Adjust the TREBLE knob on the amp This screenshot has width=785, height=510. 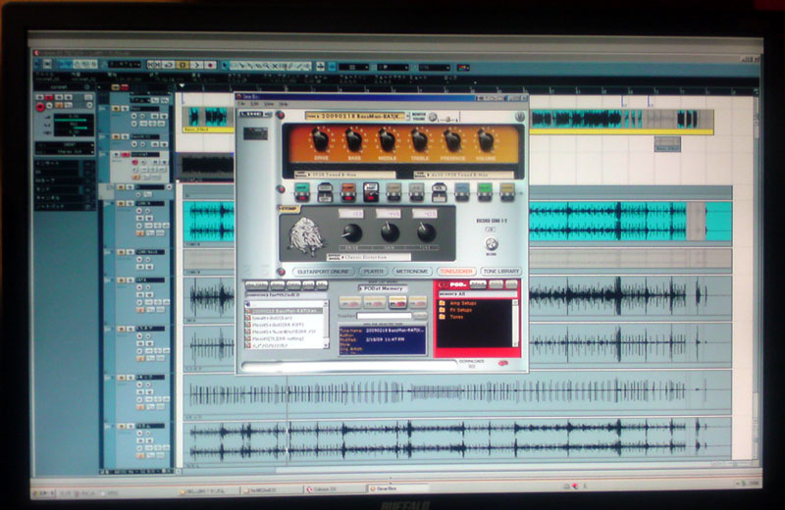pyautogui.click(x=420, y=140)
